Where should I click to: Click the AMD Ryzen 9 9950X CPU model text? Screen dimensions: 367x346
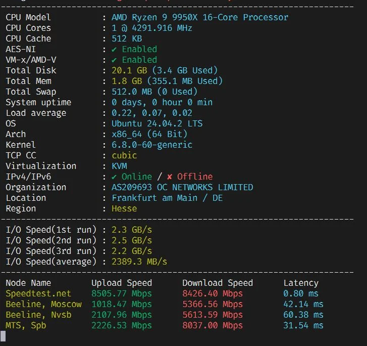199,18
